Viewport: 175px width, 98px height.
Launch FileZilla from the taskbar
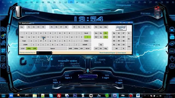click(x=59, y=96)
